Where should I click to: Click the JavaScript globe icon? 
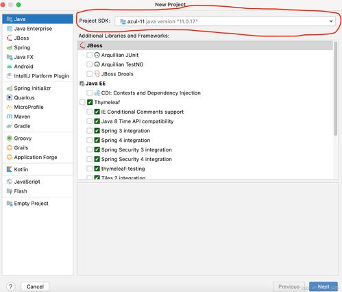tap(10, 182)
